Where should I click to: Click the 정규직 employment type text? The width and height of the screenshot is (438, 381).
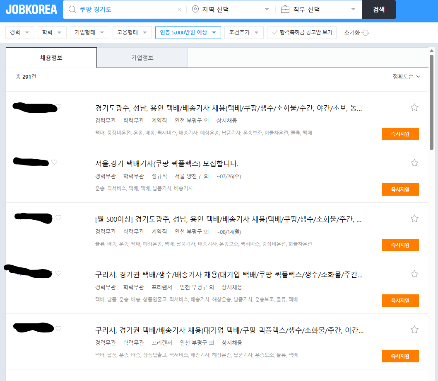coord(159,176)
